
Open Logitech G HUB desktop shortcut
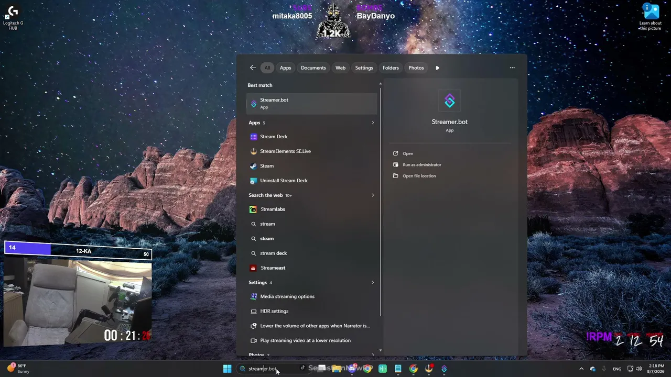13,17
